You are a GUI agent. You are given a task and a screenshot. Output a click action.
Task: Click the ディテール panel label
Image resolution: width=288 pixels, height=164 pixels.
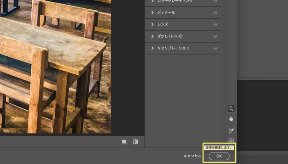tap(166, 13)
